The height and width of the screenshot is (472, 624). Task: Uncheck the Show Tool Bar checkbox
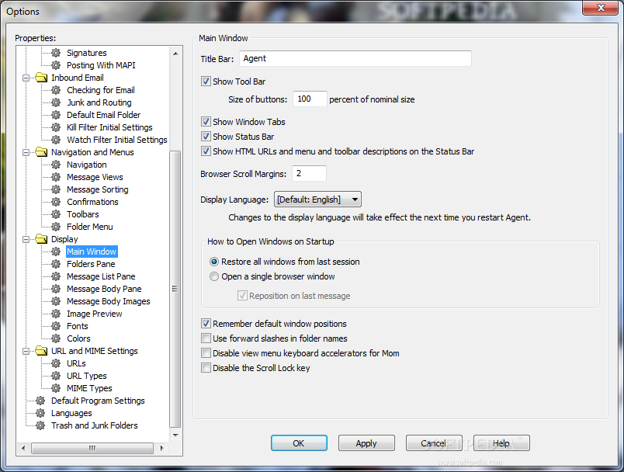206,82
